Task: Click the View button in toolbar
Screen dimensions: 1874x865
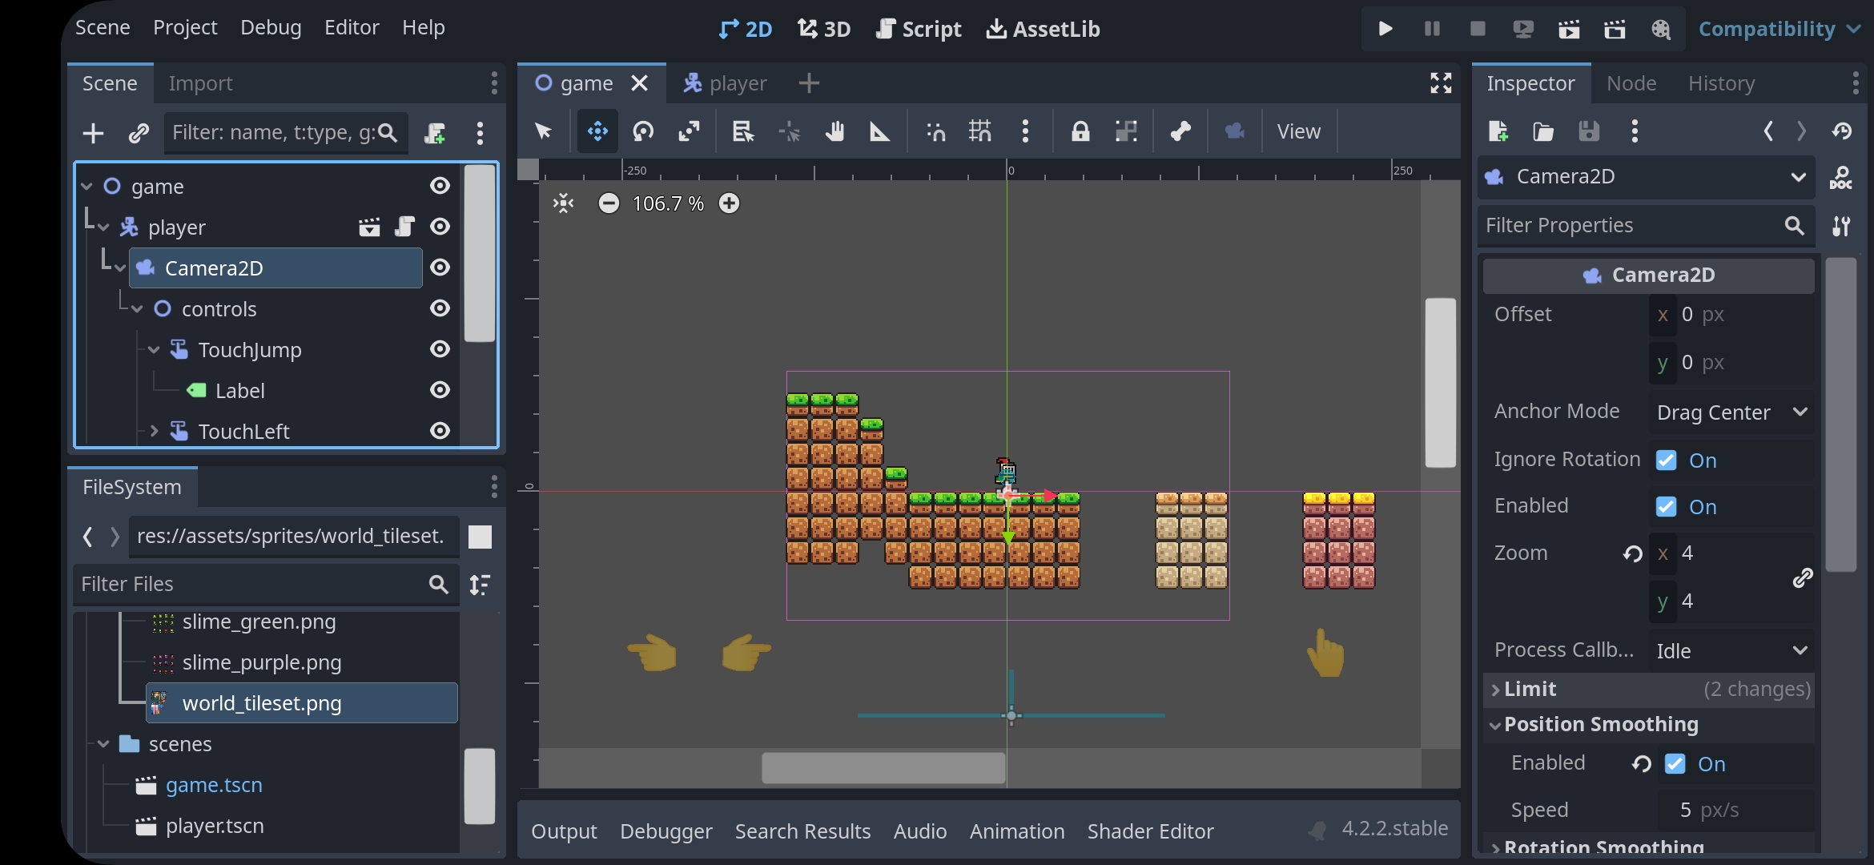Action: (x=1298, y=131)
